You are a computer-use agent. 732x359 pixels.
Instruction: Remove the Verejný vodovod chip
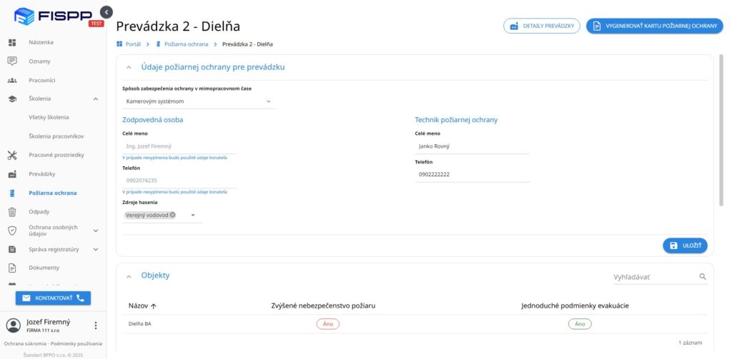[x=173, y=215]
